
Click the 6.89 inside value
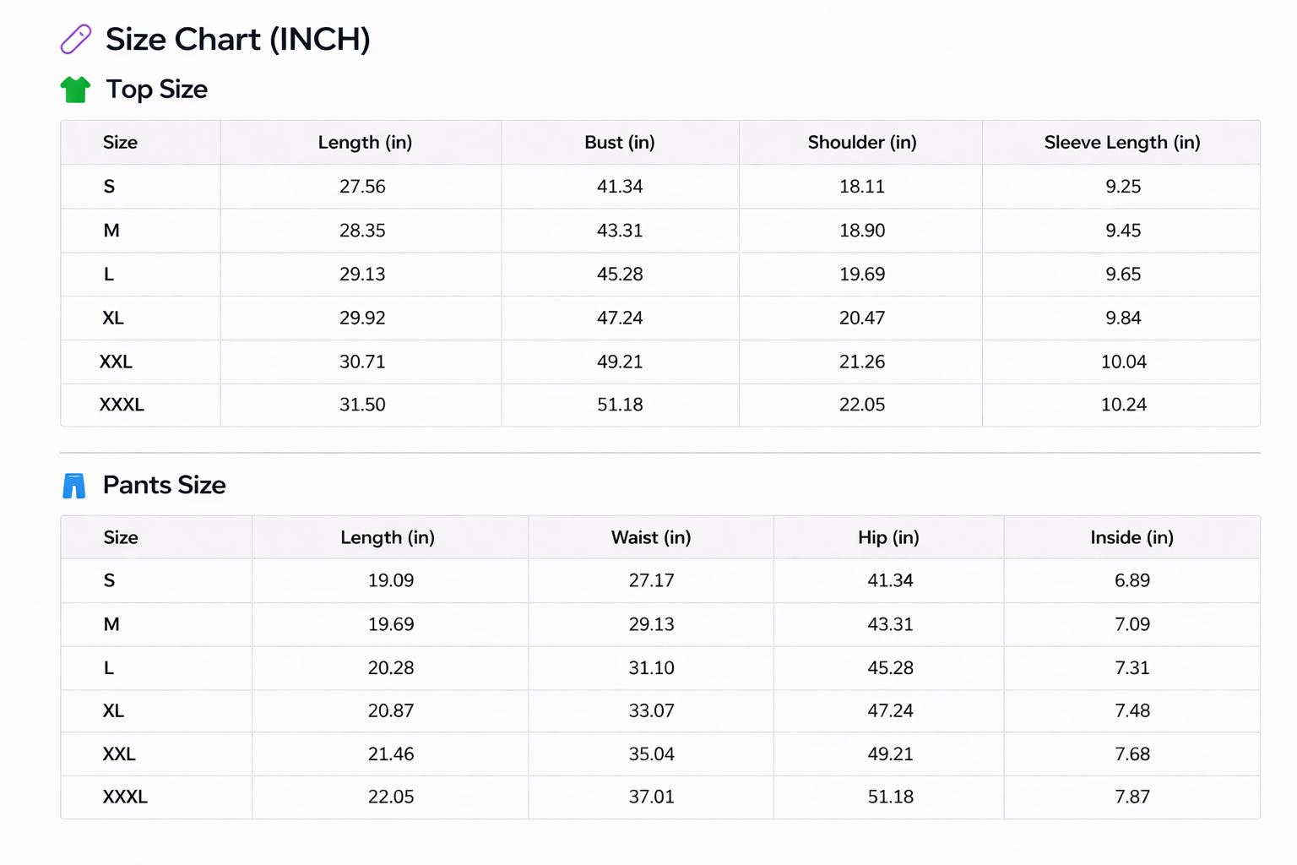click(x=1131, y=581)
